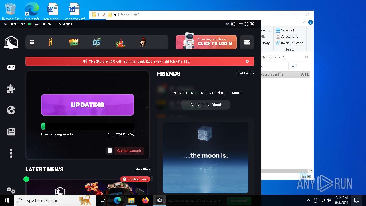Viewport: 366px width, 206px height.
Task: Click the NP icon in Lunar title bar
Action: [227, 24]
